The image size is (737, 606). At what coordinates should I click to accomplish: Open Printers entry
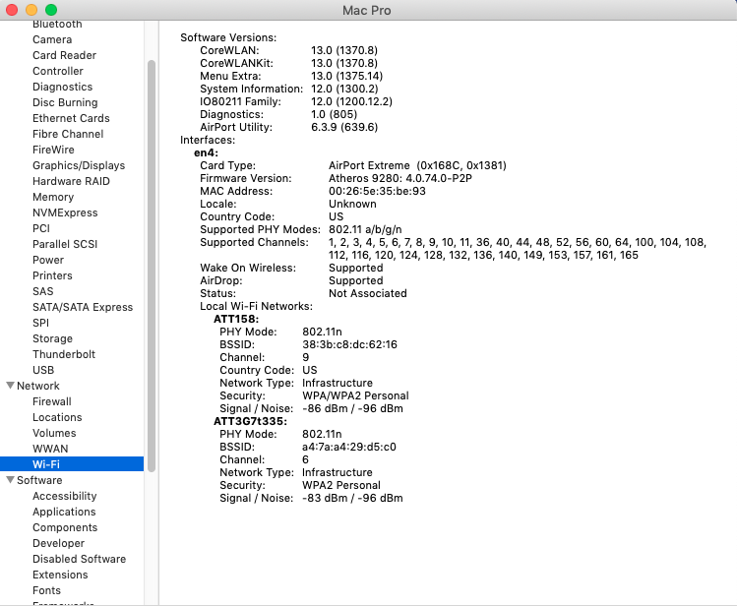(x=52, y=275)
